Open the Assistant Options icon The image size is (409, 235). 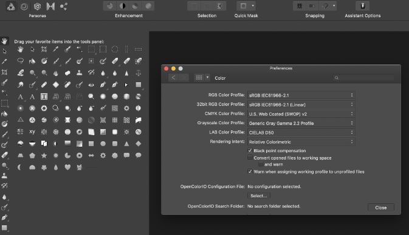(363, 5)
